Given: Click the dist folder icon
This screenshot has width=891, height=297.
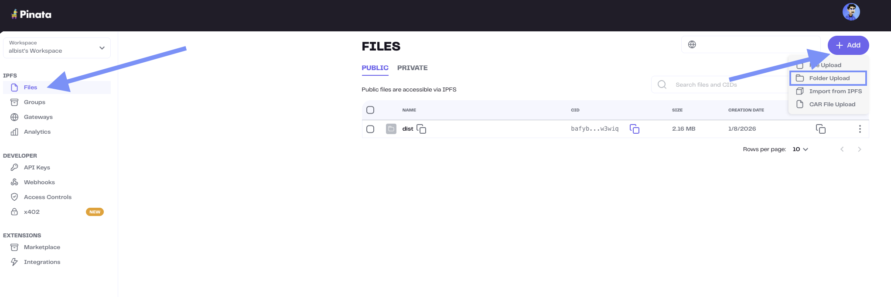Looking at the screenshot, I should (x=391, y=129).
